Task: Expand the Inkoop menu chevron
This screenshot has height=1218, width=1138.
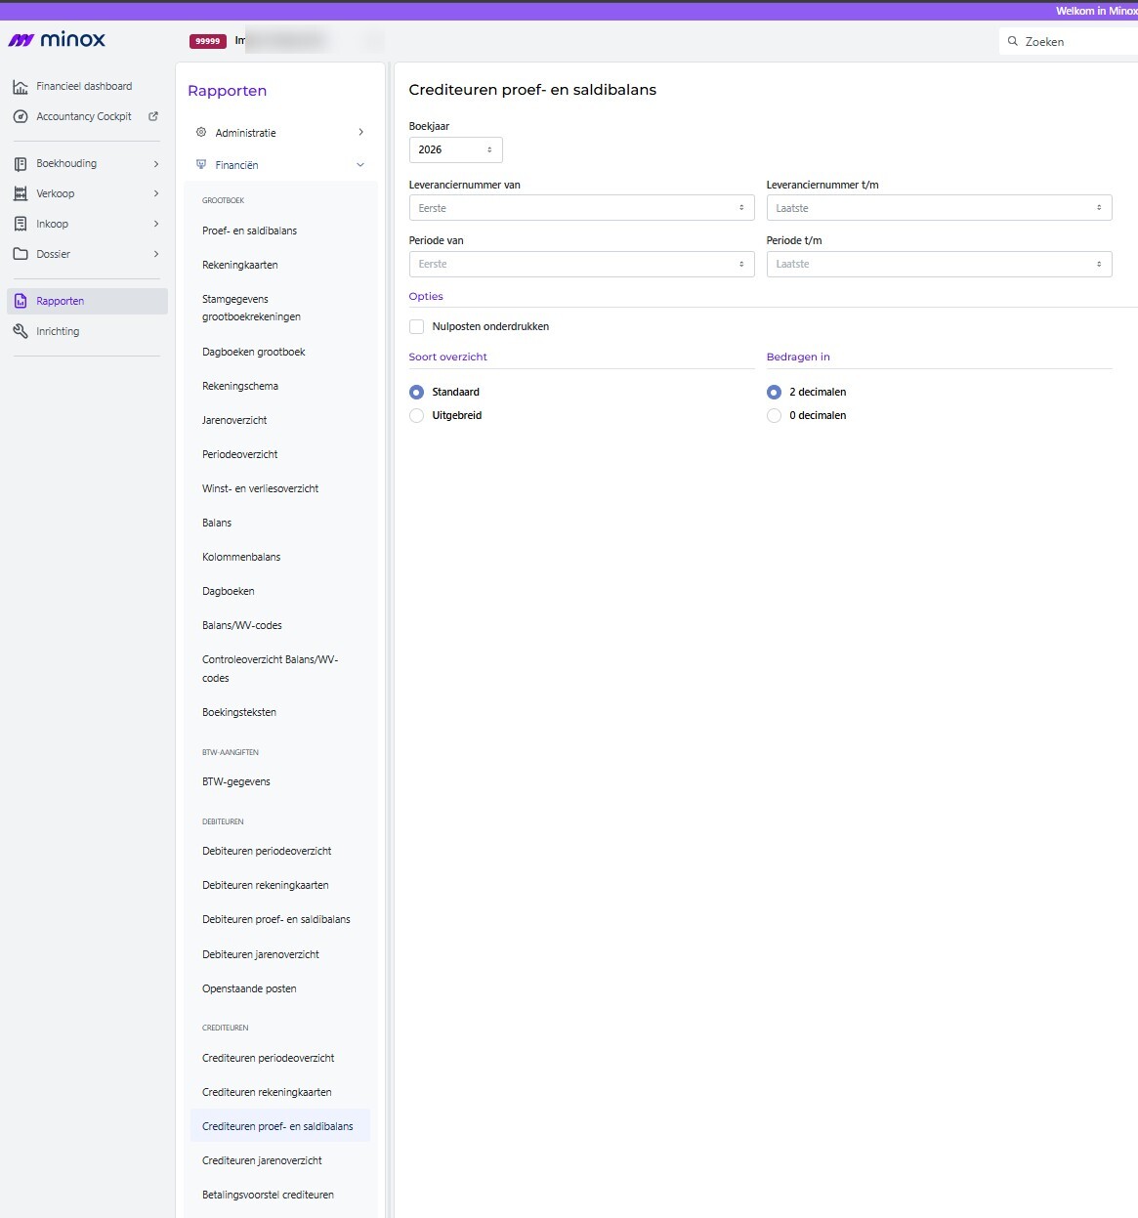Action: 156,224
